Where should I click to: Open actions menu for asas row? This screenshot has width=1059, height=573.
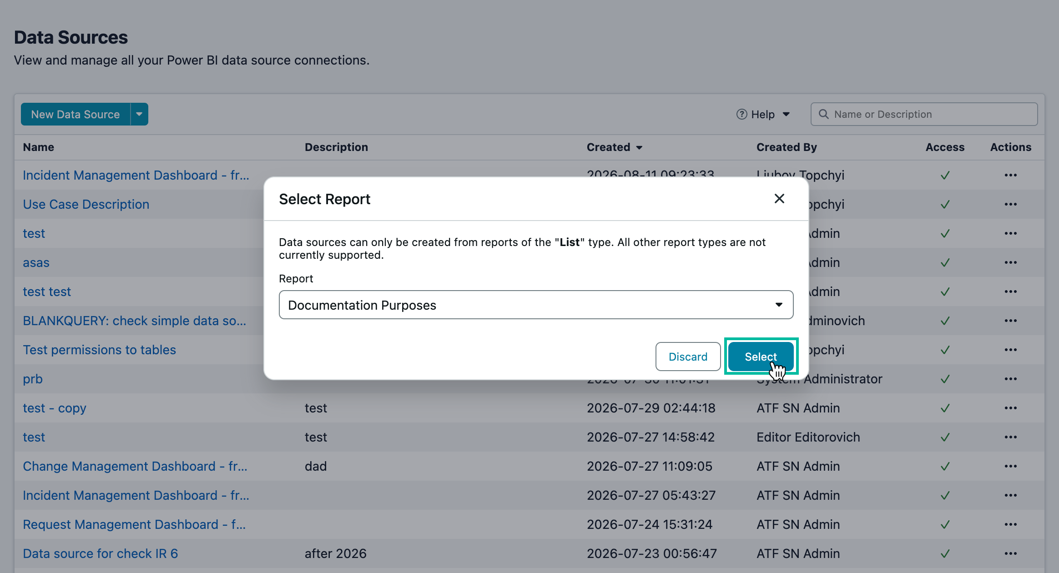tap(1011, 262)
